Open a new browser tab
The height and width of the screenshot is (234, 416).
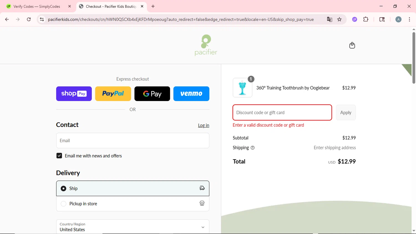tap(153, 6)
